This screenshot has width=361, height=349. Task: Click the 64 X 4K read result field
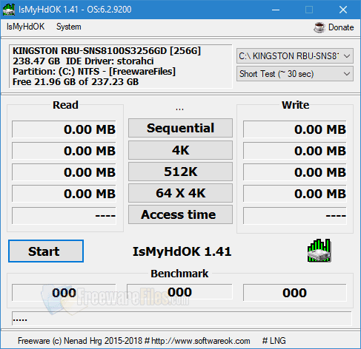click(64, 194)
